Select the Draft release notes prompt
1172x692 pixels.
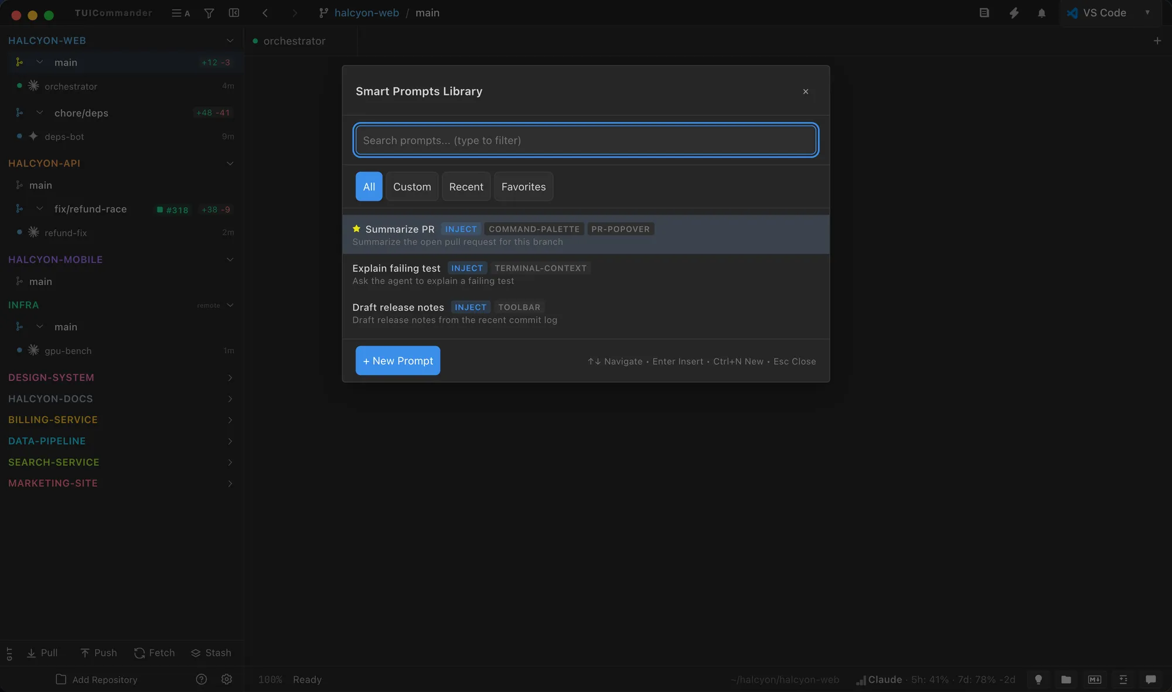[x=585, y=313]
